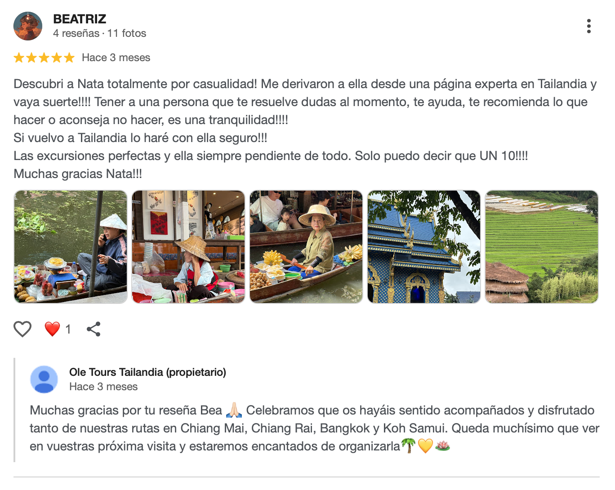Image resolution: width=615 pixels, height=490 pixels.
Task: Click the palm tree emoji in the owner reply
Action: click(x=408, y=445)
